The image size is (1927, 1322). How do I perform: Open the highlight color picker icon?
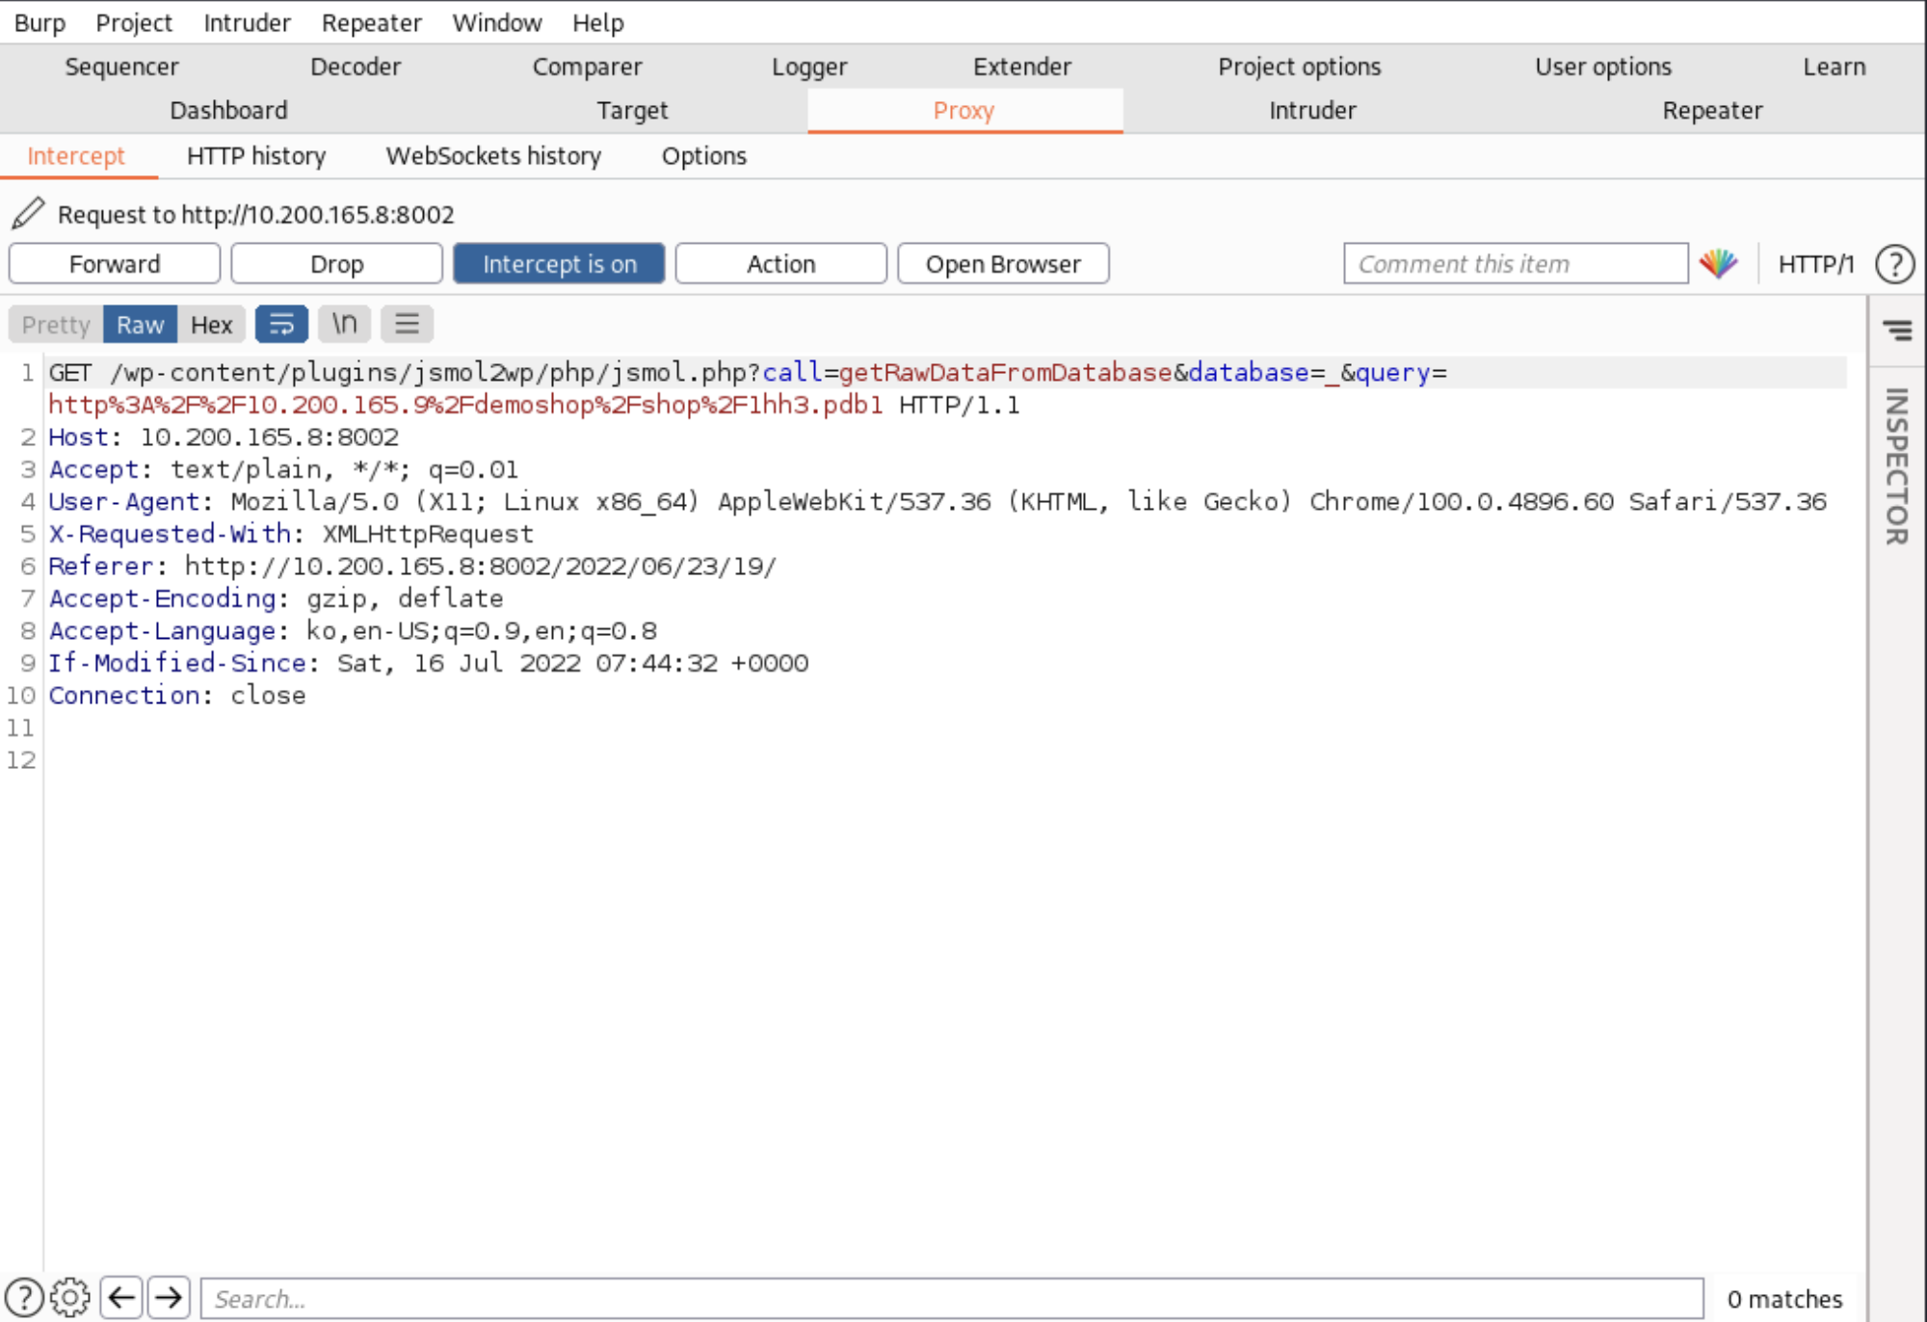pyautogui.click(x=1718, y=263)
